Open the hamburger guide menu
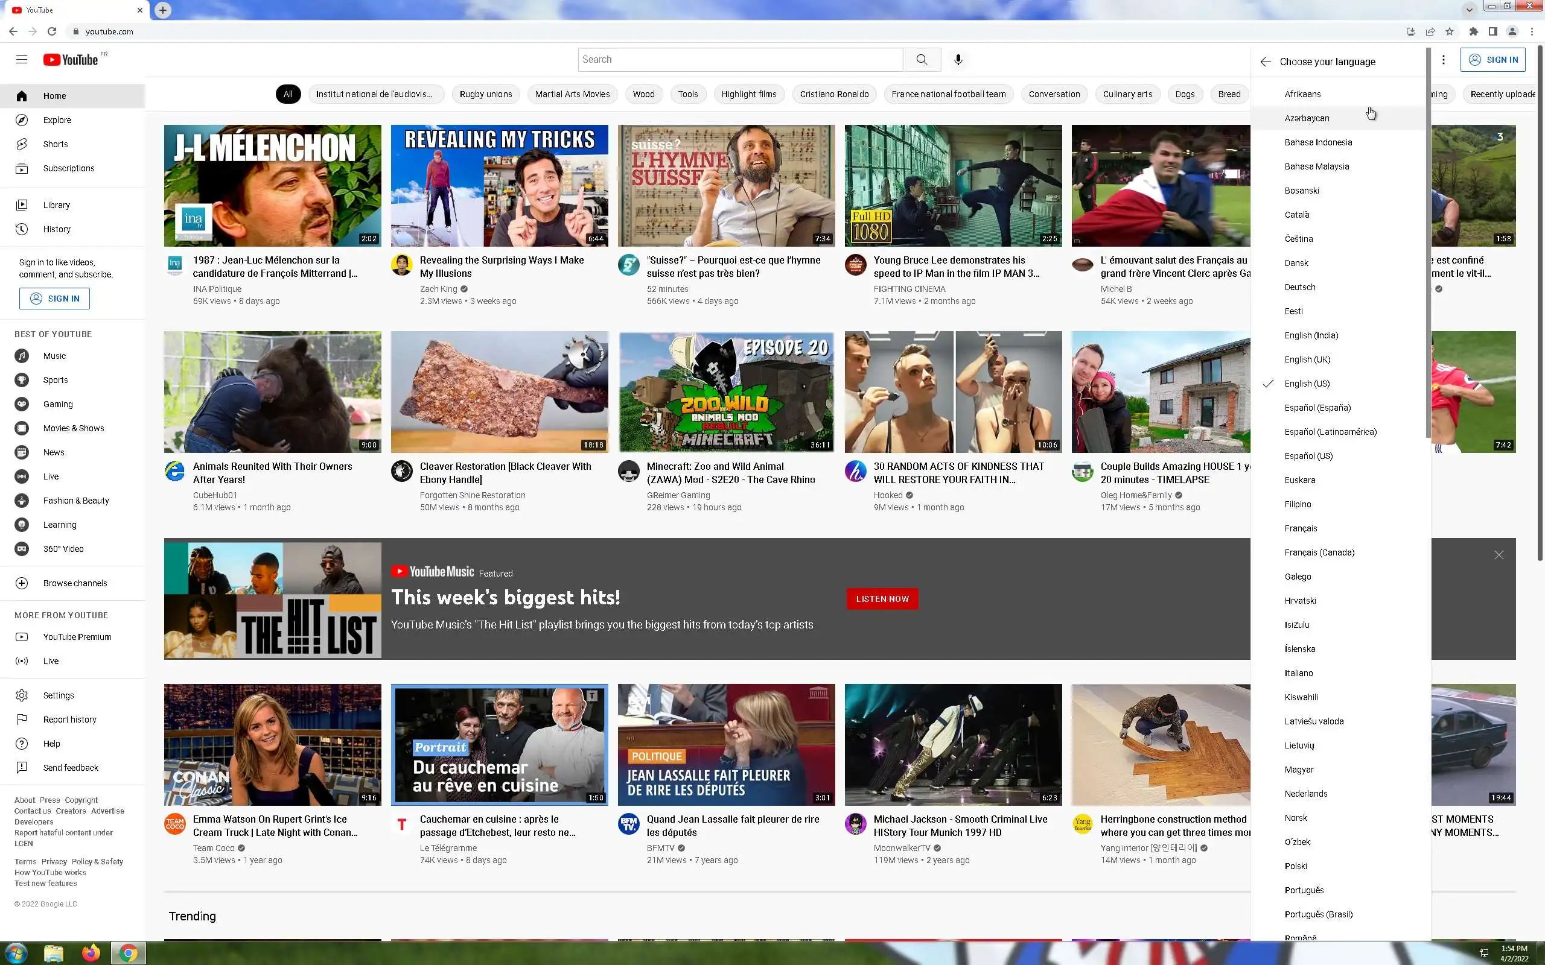 (22, 59)
